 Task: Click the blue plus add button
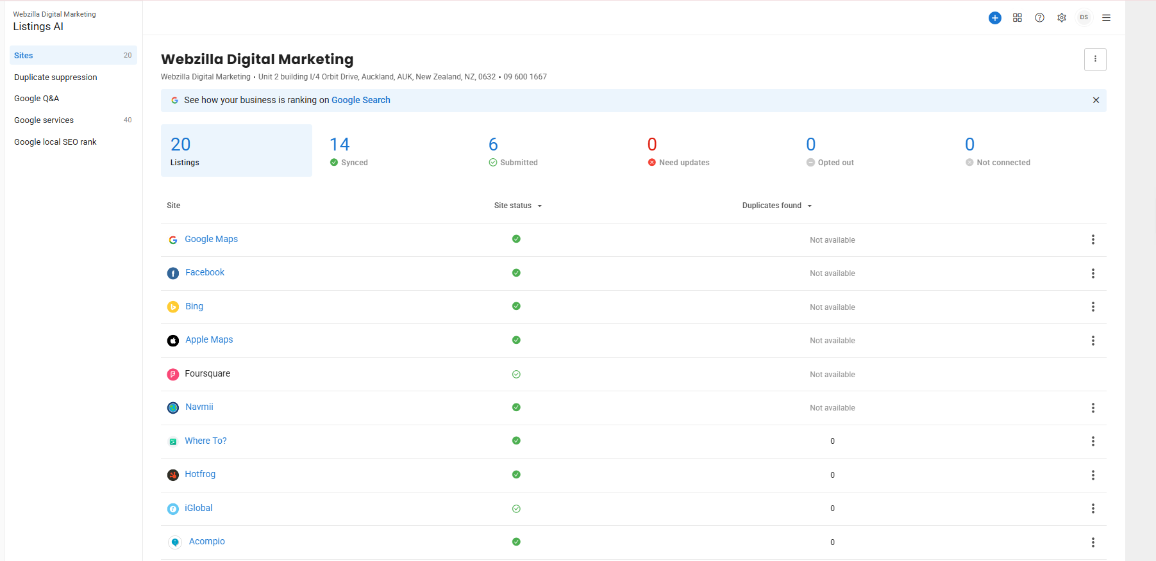[994, 18]
